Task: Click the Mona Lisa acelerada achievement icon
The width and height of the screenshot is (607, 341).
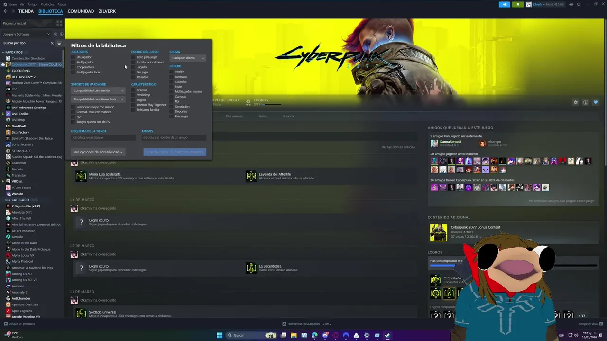Action: (81, 176)
